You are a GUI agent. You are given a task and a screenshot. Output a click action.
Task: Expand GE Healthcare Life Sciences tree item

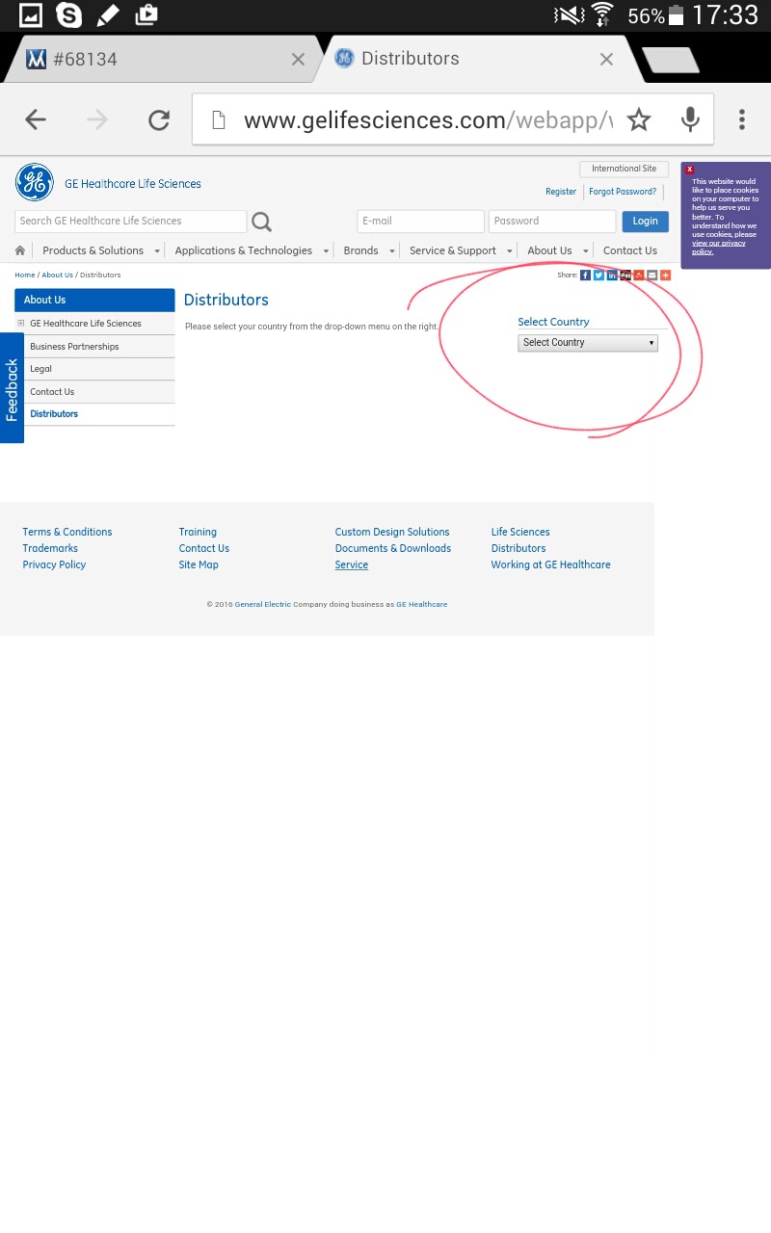(21, 324)
